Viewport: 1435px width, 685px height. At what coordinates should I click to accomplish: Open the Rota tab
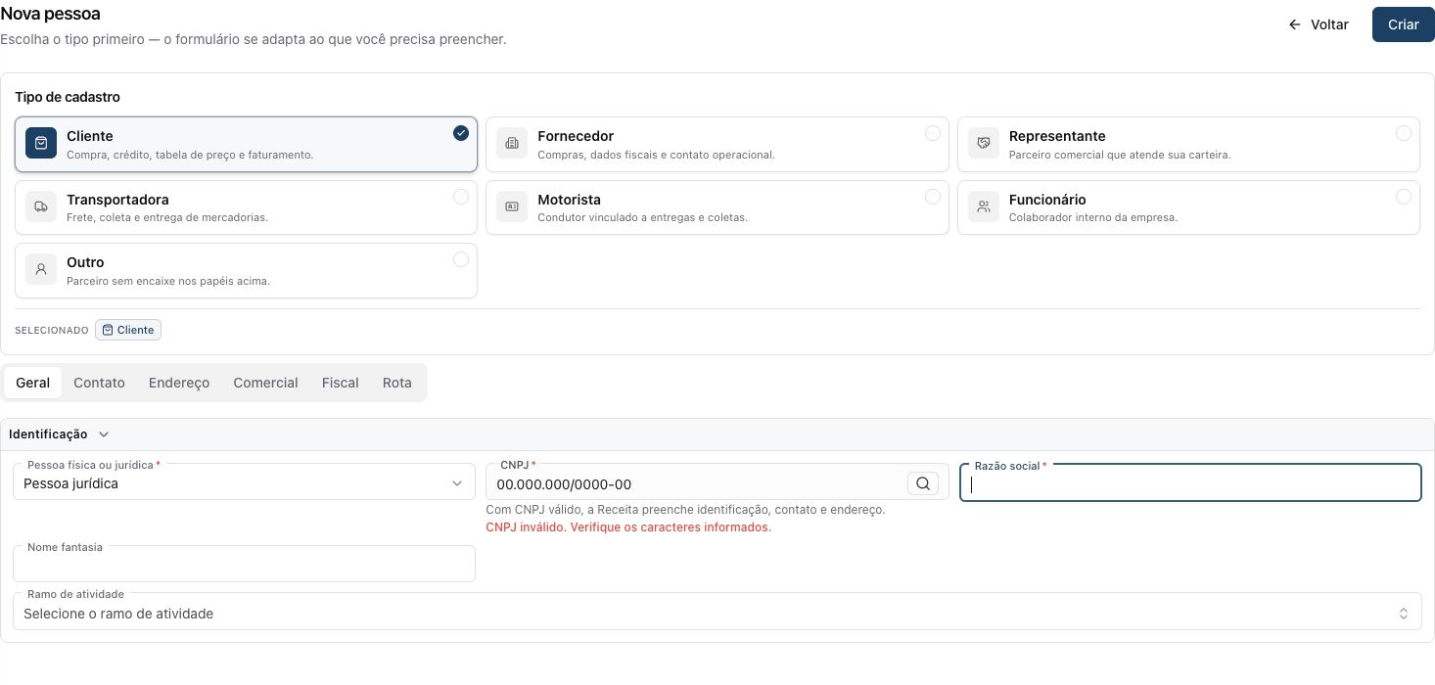pos(397,383)
